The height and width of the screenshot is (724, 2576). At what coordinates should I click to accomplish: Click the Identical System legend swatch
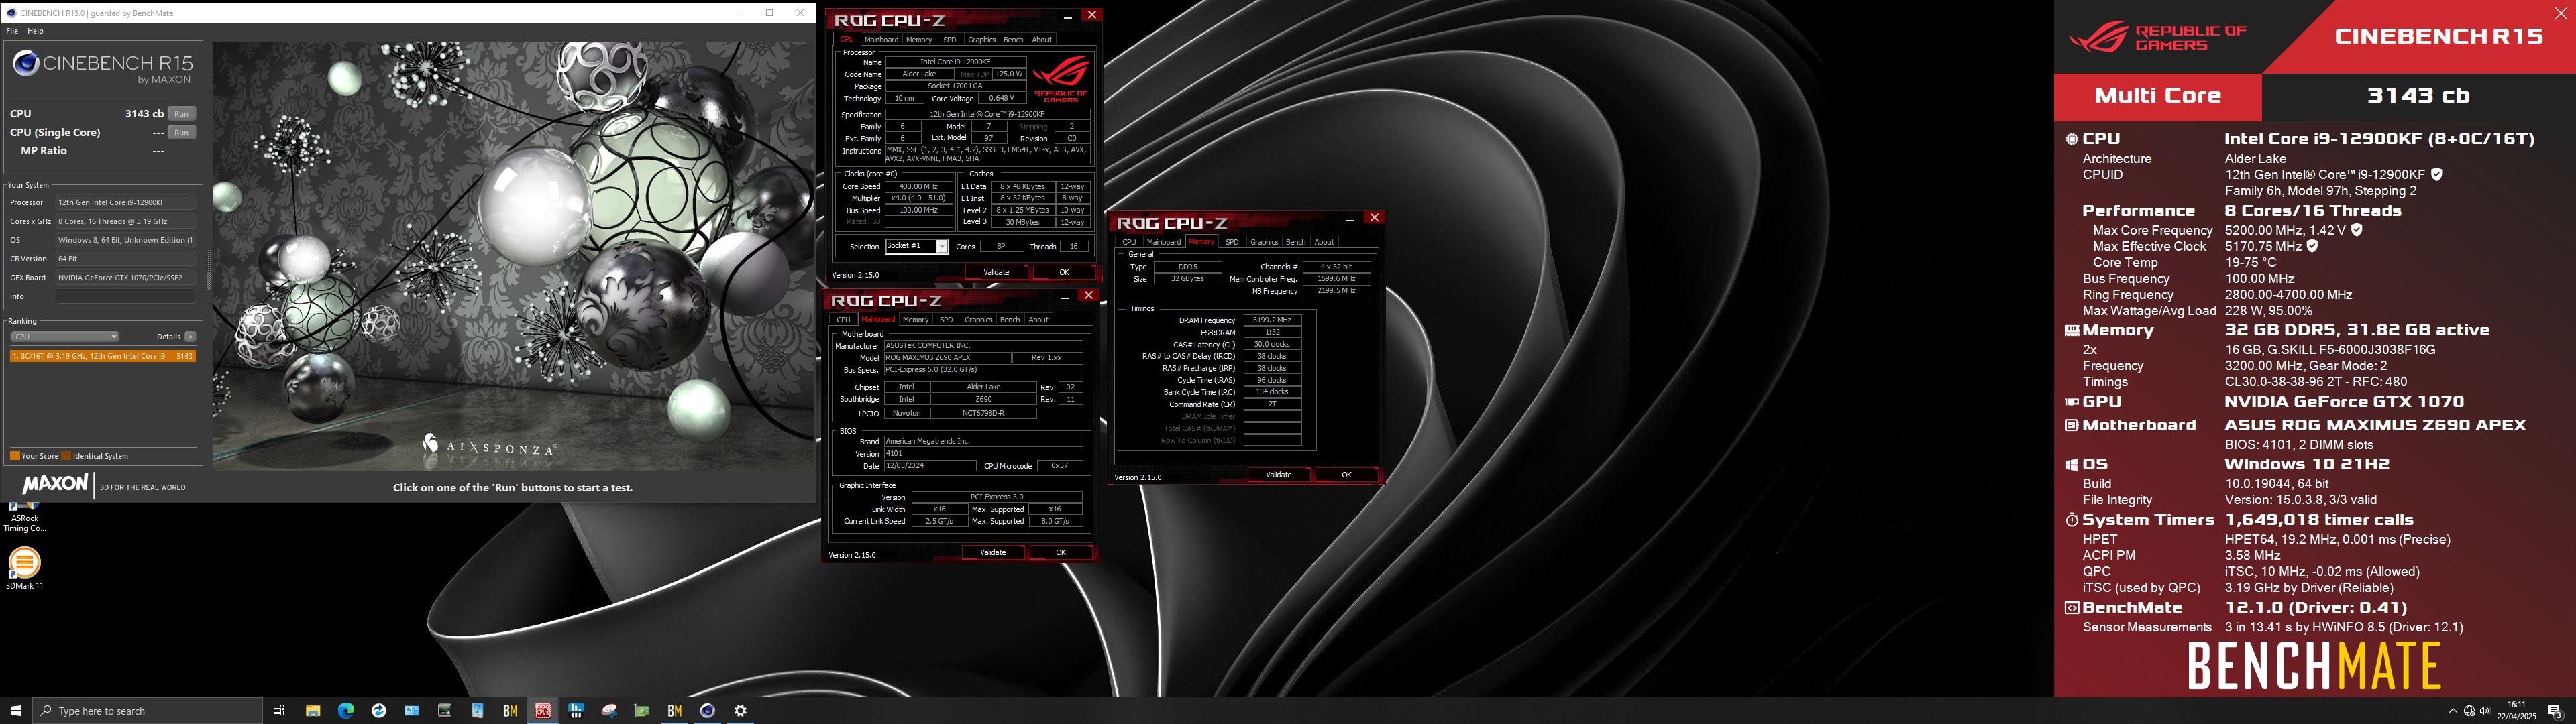point(66,456)
